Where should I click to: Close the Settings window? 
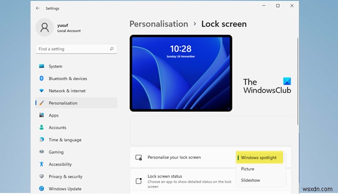[x=292, y=6]
